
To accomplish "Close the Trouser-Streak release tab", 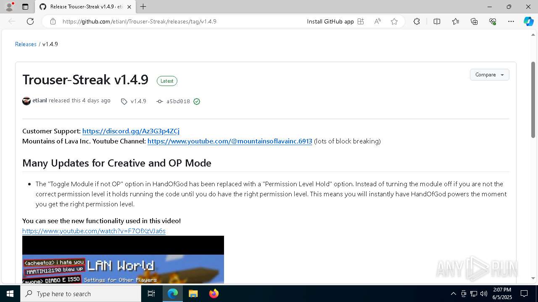I will (129, 7).
